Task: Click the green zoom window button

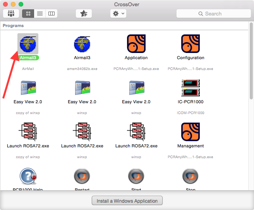Action: (21, 4)
